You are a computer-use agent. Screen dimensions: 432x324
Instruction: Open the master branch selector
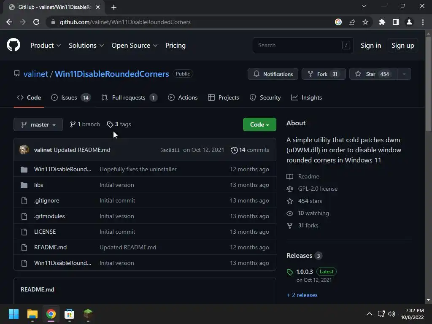(38, 124)
